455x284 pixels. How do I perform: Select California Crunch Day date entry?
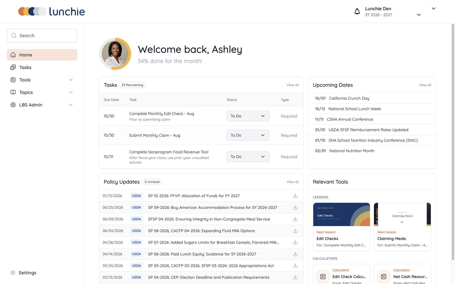[372, 98]
